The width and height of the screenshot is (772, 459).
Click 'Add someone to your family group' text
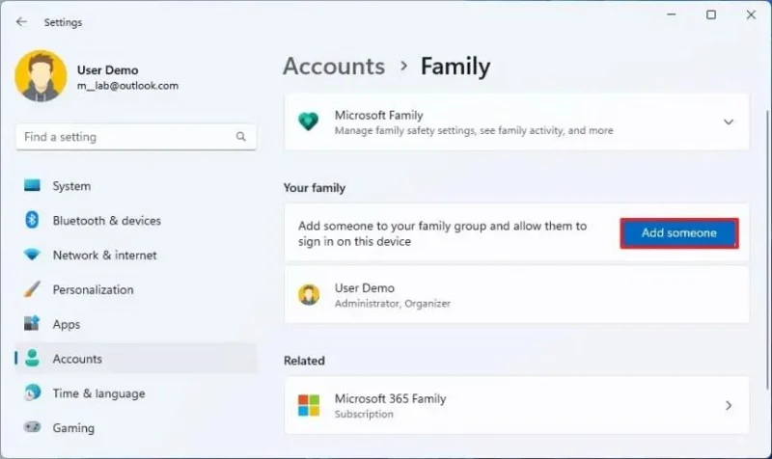[x=443, y=233]
